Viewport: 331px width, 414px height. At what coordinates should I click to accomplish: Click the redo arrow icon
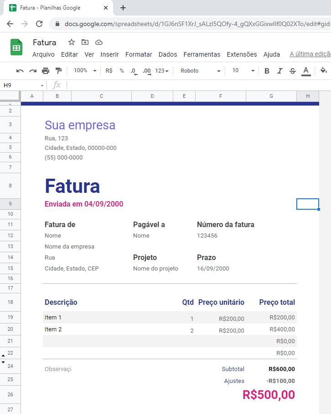click(32, 71)
